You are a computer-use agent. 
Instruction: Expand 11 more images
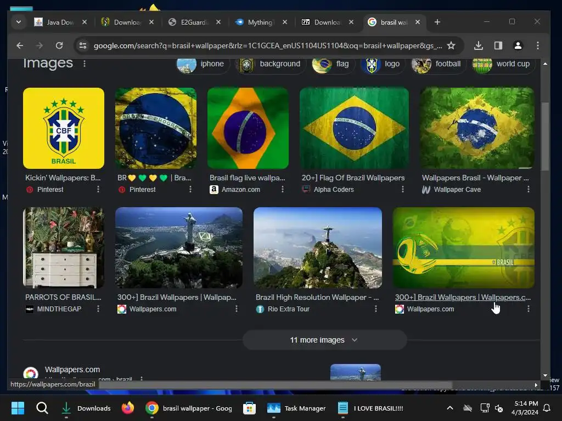tap(325, 340)
